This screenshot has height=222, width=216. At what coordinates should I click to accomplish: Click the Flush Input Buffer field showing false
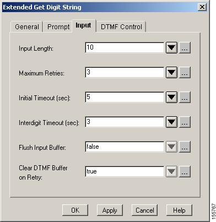coord(125,147)
